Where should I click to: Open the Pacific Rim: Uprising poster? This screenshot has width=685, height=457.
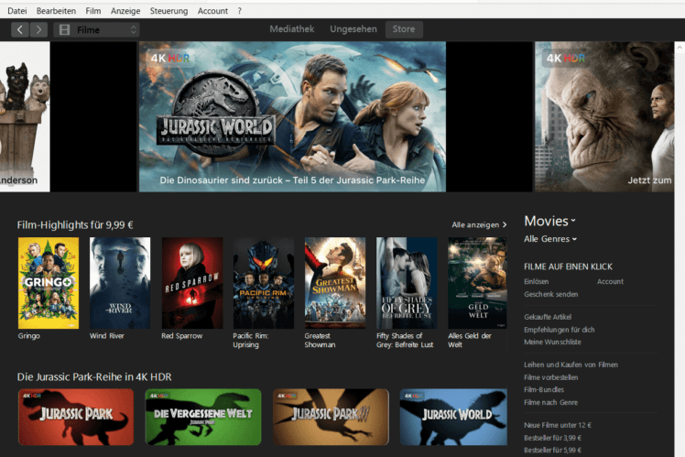pyautogui.click(x=264, y=283)
